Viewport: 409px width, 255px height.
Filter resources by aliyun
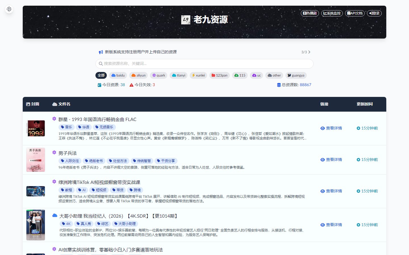pos(139,75)
